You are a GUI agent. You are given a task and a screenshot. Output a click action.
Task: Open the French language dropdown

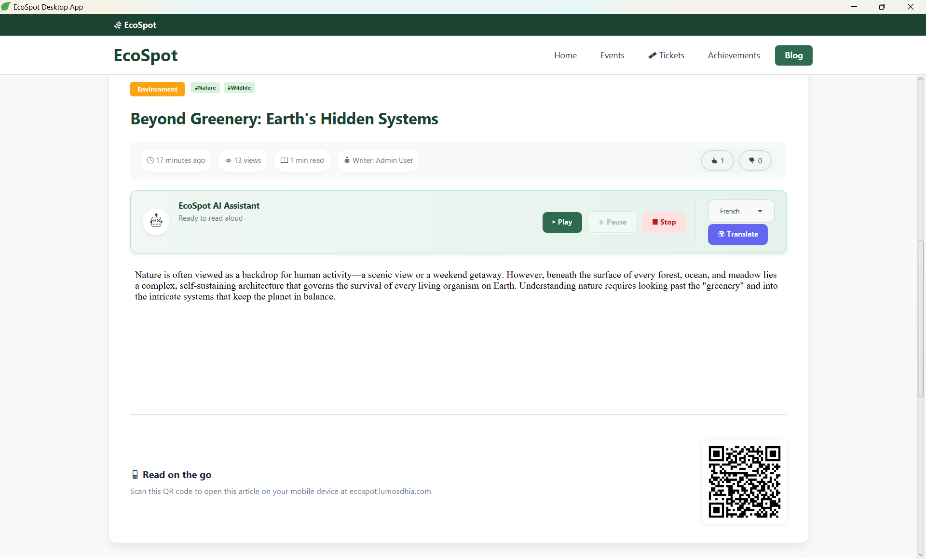[741, 211]
